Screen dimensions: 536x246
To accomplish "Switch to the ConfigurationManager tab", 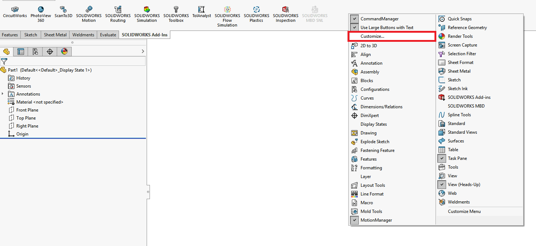I will pyautogui.click(x=35, y=52).
